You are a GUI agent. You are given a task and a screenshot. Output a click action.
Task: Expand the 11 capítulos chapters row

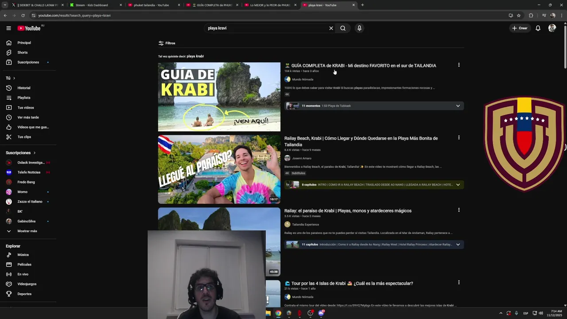pos(374,245)
